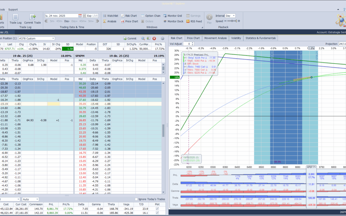Toggle Ignore Today's Trades checkbox
The height and width of the screenshot is (216, 346).
click(136, 199)
